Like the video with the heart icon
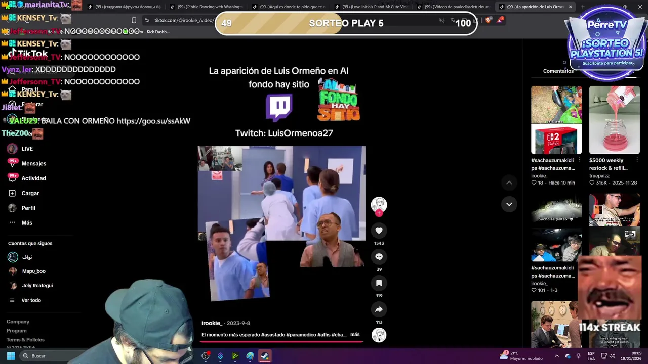This screenshot has width=648, height=364. (379, 231)
